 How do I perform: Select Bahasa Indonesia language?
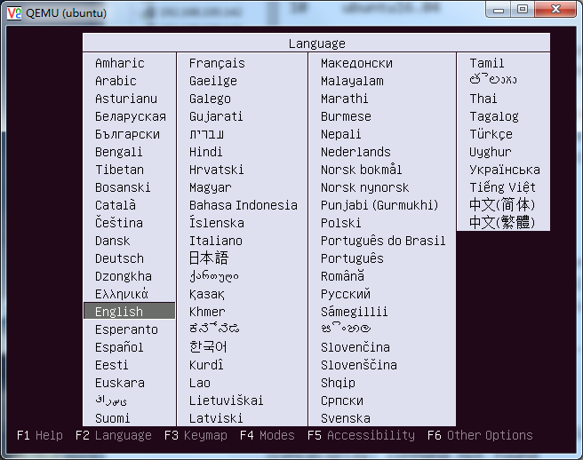pos(244,205)
